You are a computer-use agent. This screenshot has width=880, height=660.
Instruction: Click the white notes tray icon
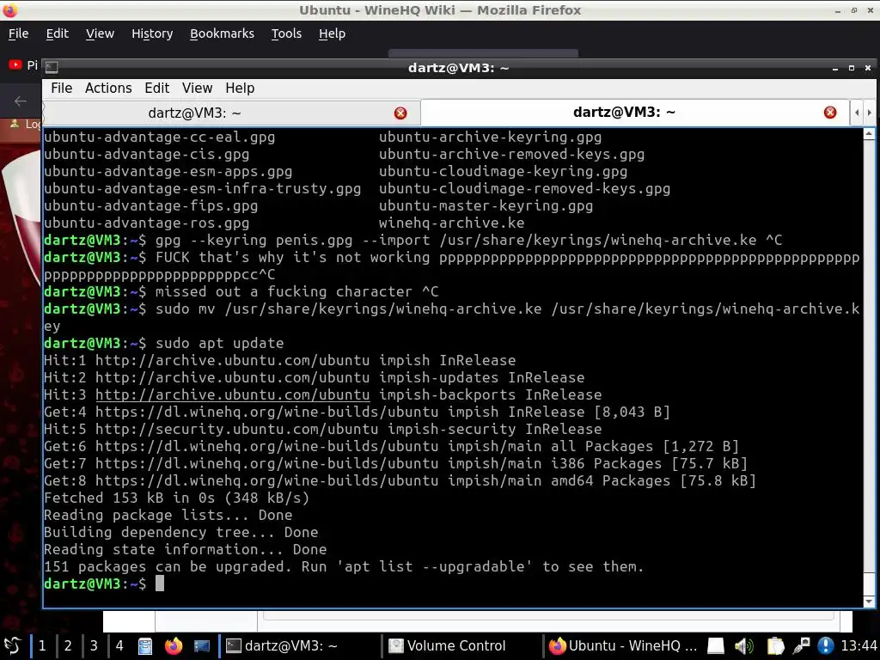point(716,646)
